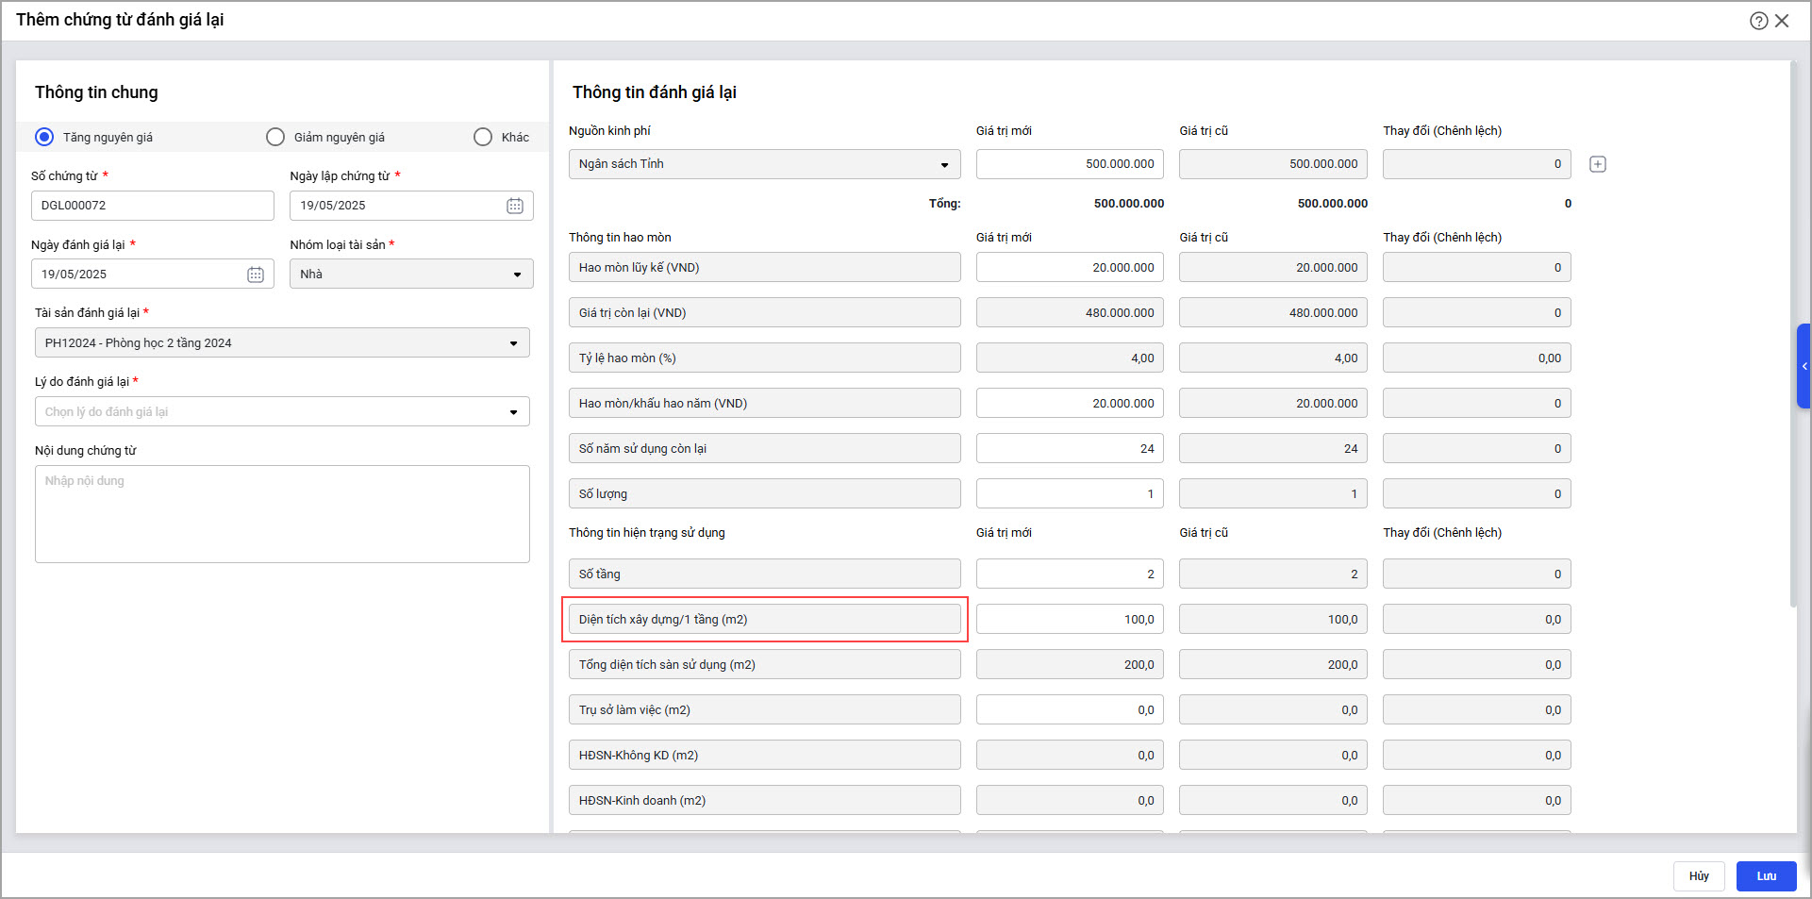Select the Giảm nguyên giá option
This screenshot has height=899, width=1812.
275,137
